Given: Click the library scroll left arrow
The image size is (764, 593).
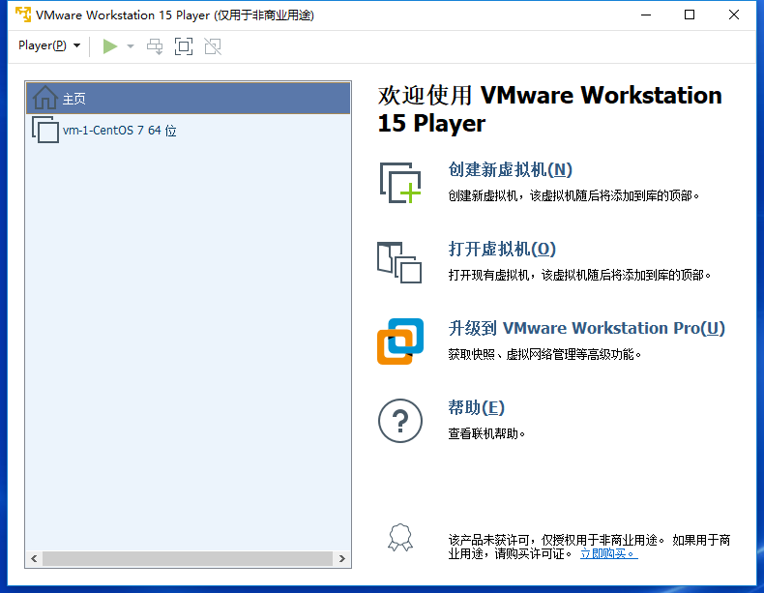Looking at the screenshot, I should coord(34,558).
